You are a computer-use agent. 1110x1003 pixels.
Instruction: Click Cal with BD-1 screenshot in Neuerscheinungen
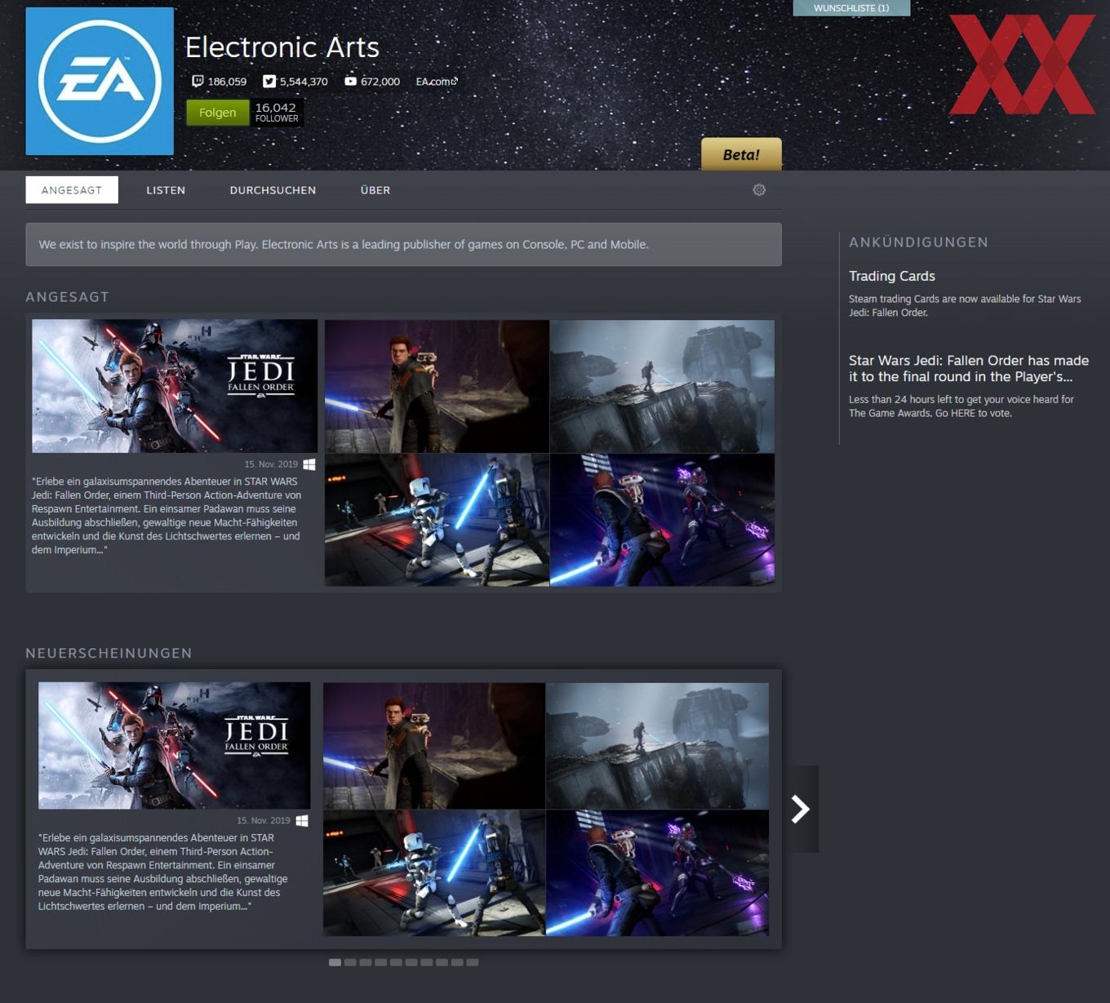click(x=434, y=746)
